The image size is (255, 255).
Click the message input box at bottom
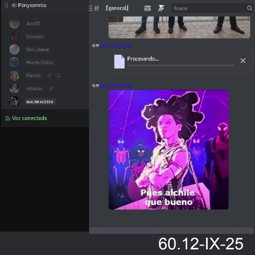point(171,231)
